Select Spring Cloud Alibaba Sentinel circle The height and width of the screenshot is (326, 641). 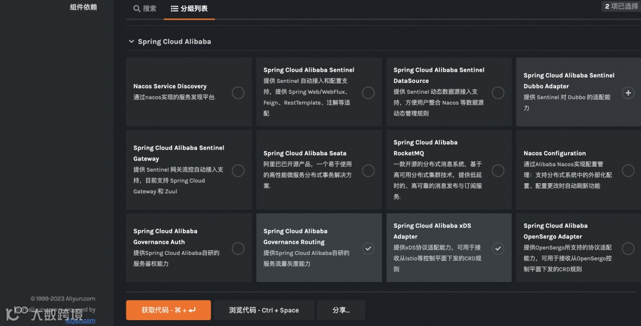pyautogui.click(x=368, y=92)
